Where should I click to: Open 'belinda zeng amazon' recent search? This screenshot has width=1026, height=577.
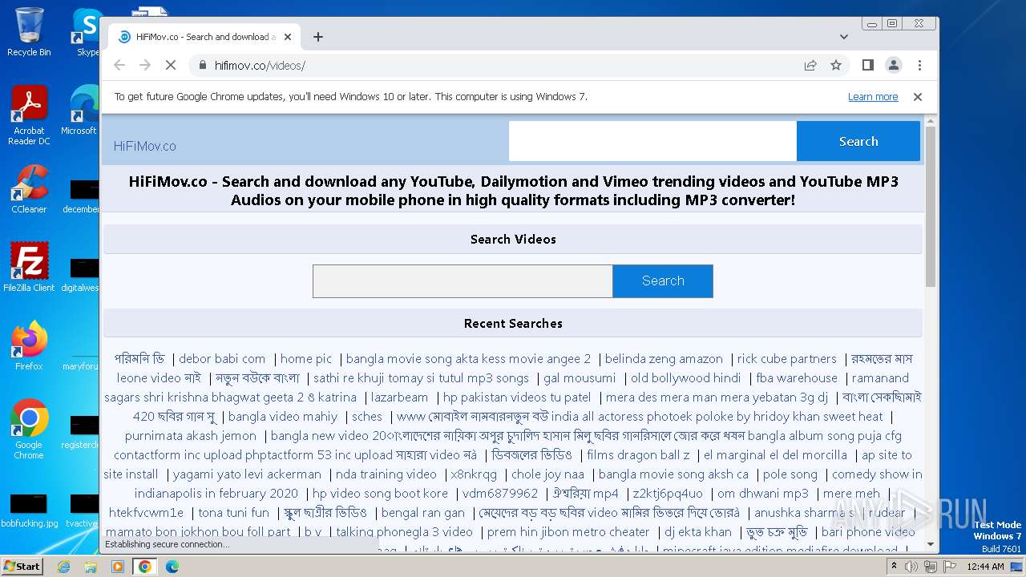click(664, 359)
